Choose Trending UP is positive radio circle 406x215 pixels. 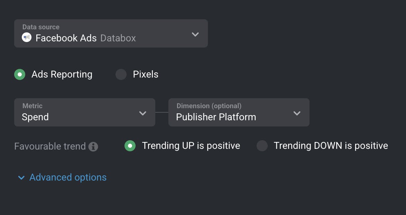point(130,146)
